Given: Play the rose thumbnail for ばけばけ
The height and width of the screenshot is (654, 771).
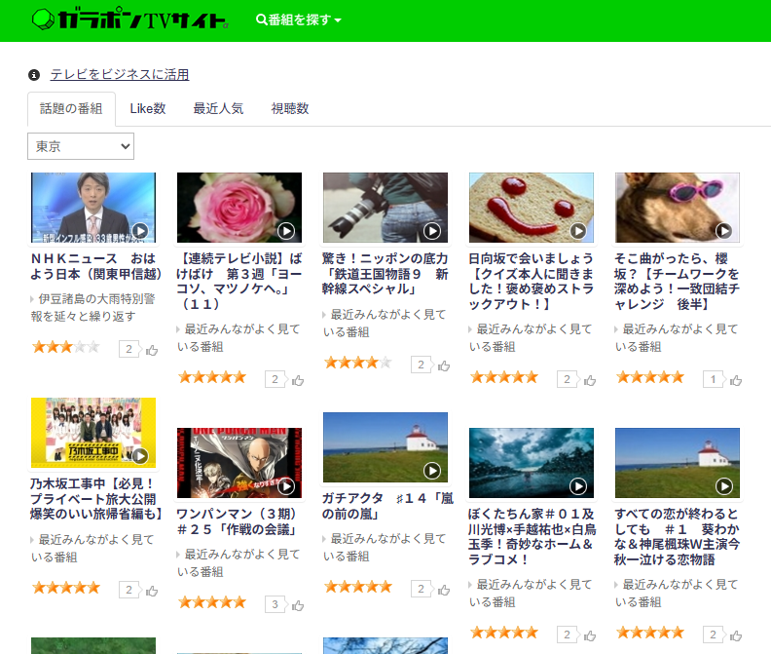Looking at the screenshot, I should coord(239,208).
